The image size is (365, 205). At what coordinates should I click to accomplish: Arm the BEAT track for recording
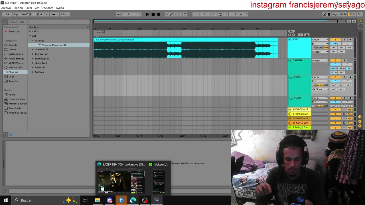pyautogui.click(x=350, y=40)
